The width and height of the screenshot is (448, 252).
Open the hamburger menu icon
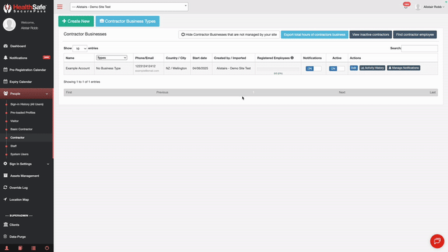(60, 7)
